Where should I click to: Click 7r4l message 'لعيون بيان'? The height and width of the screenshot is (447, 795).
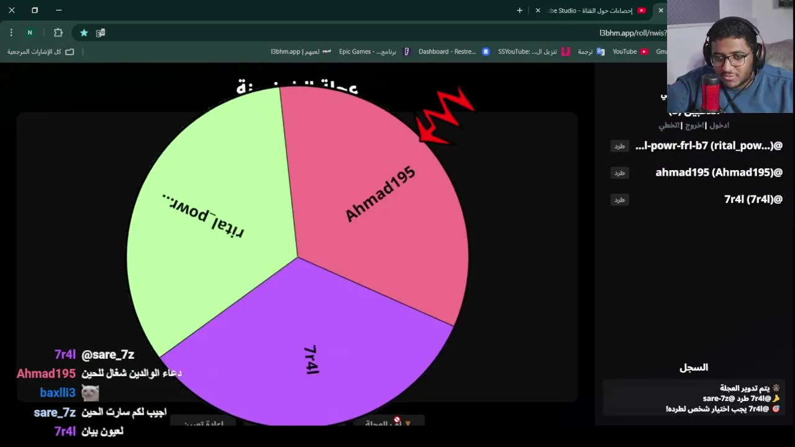point(89,431)
